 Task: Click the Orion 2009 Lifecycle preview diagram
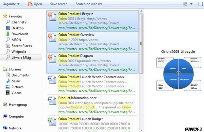(x=178, y=74)
